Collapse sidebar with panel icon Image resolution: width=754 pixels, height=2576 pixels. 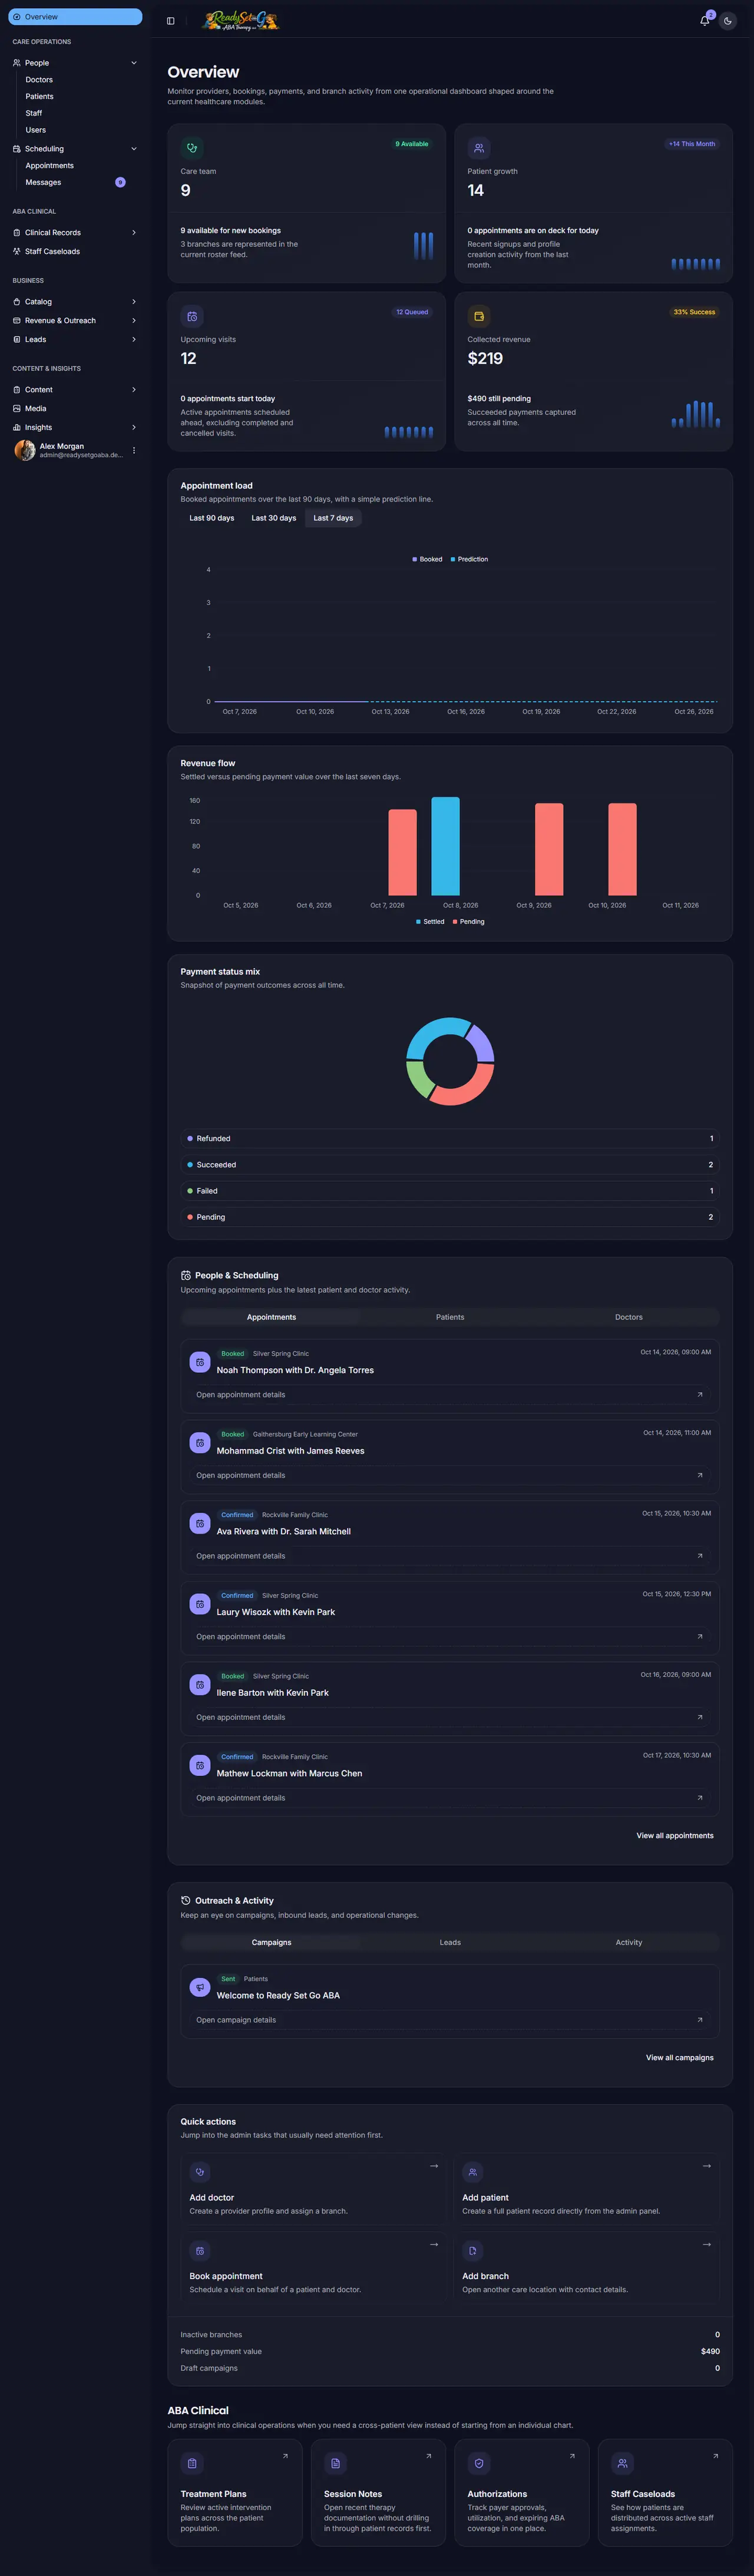point(171,21)
